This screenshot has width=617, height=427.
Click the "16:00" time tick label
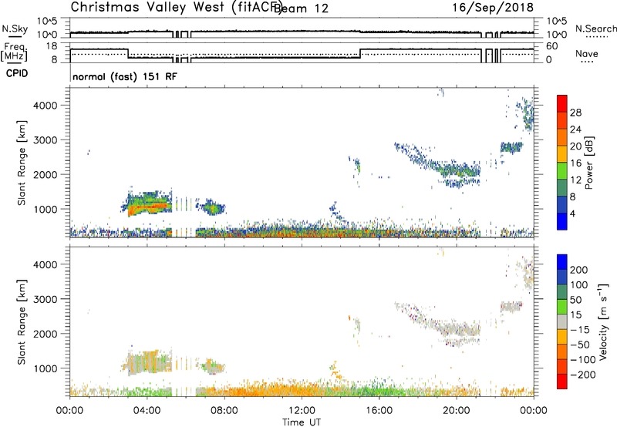click(379, 411)
